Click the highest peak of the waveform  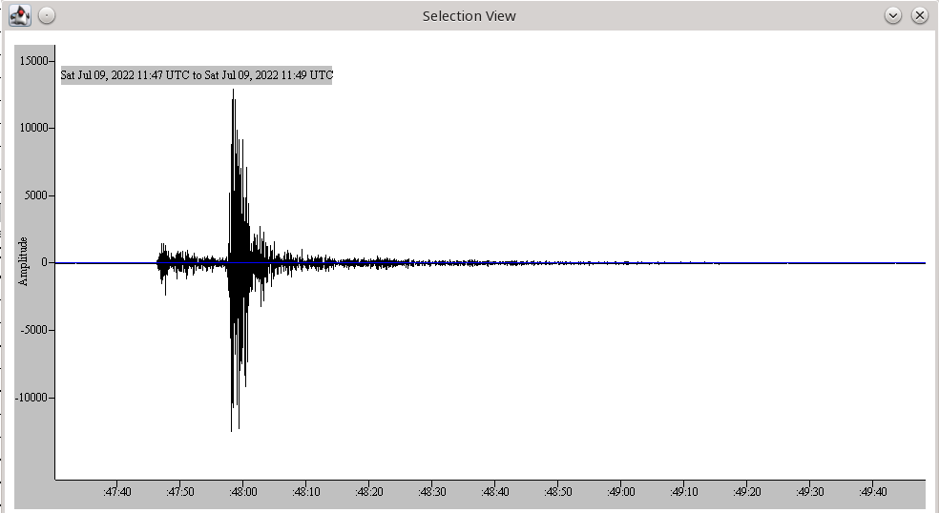[233, 91]
